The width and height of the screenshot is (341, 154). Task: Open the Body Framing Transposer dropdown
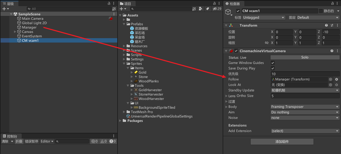tap(305, 107)
